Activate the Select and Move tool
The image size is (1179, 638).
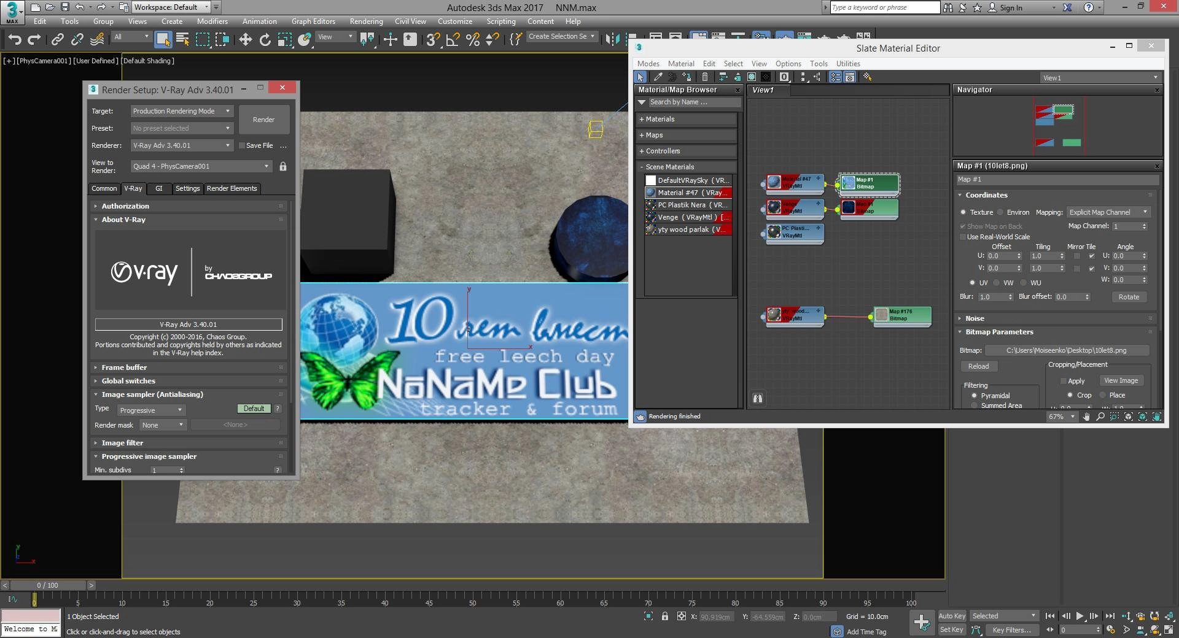tap(245, 40)
